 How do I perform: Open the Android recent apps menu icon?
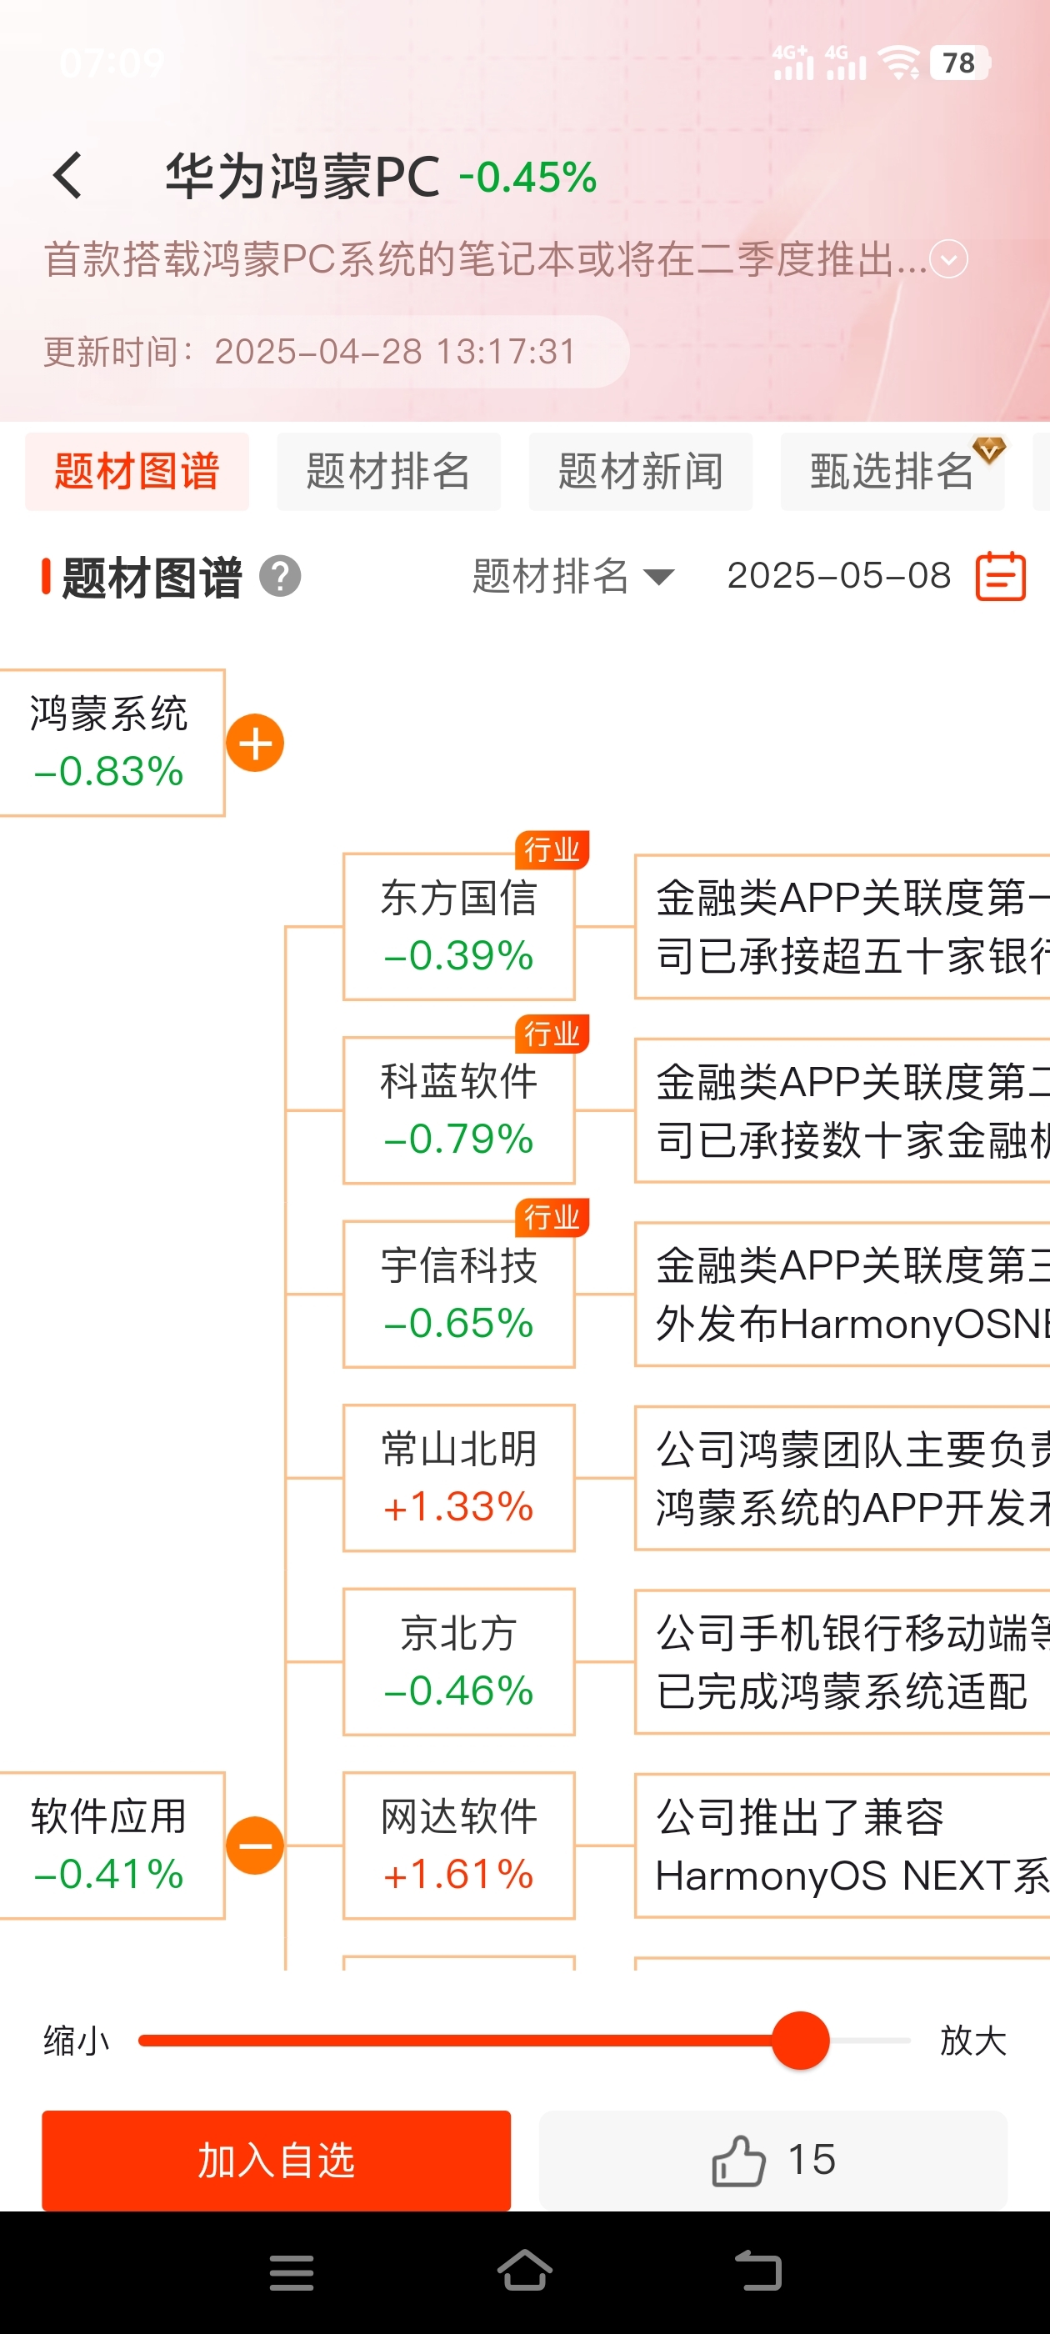pyautogui.click(x=292, y=2272)
